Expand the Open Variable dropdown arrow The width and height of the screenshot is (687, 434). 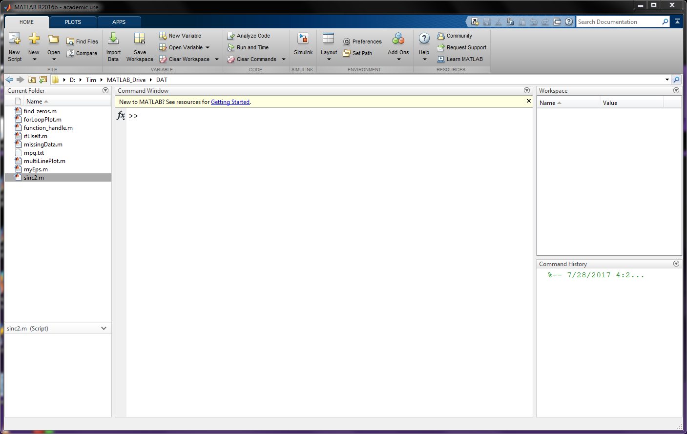tap(208, 47)
